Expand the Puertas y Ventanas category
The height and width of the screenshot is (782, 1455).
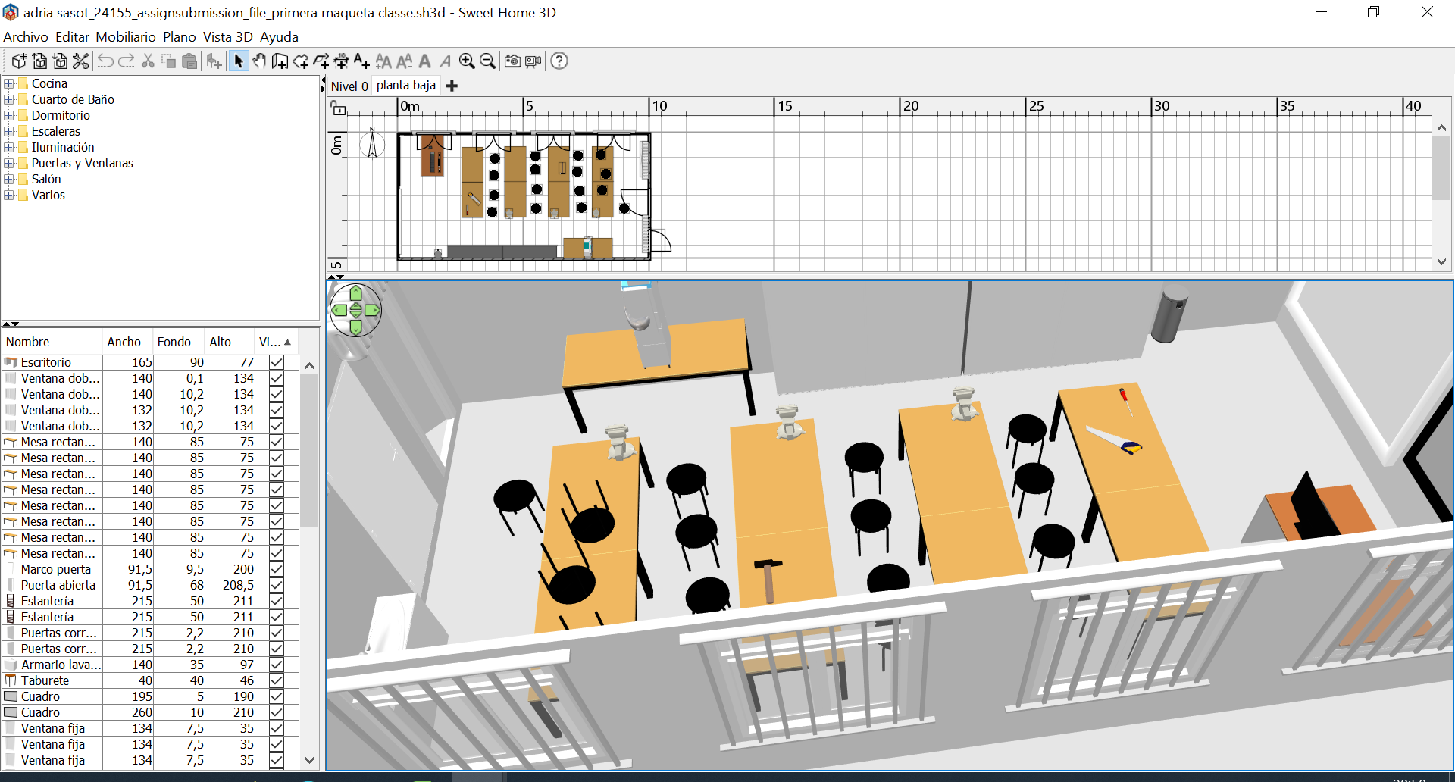pyautogui.click(x=9, y=163)
